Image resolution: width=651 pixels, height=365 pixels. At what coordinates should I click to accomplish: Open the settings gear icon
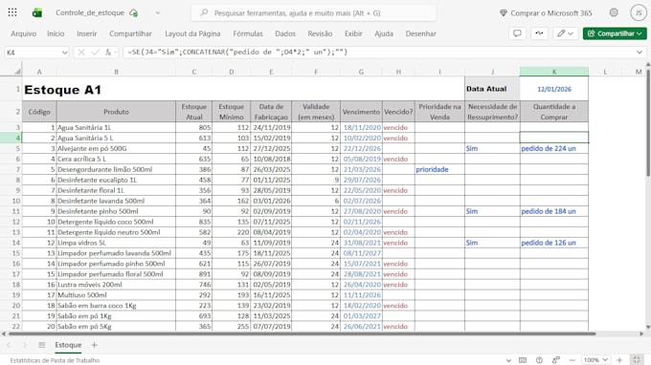click(x=614, y=12)
